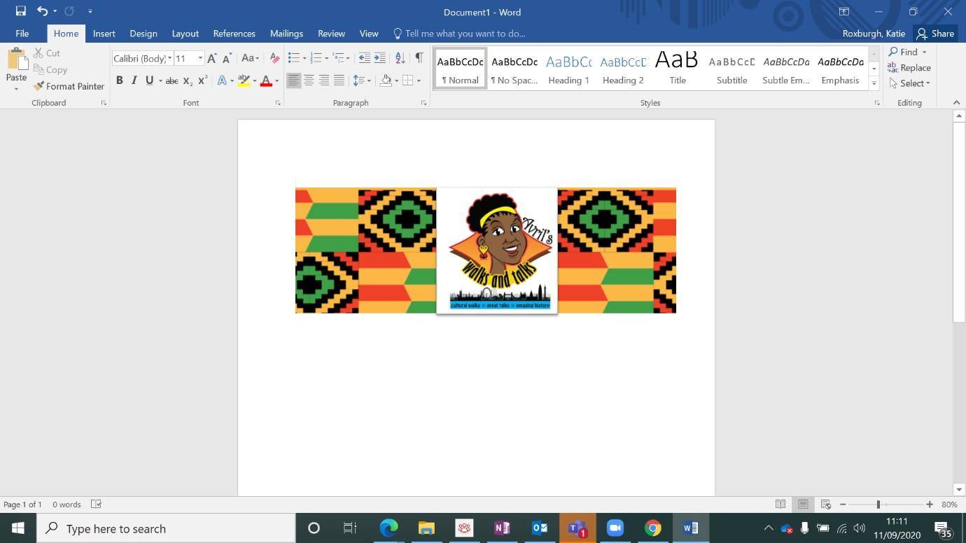
Task: Click the zoom slider handle
Action: pos(878,505)
